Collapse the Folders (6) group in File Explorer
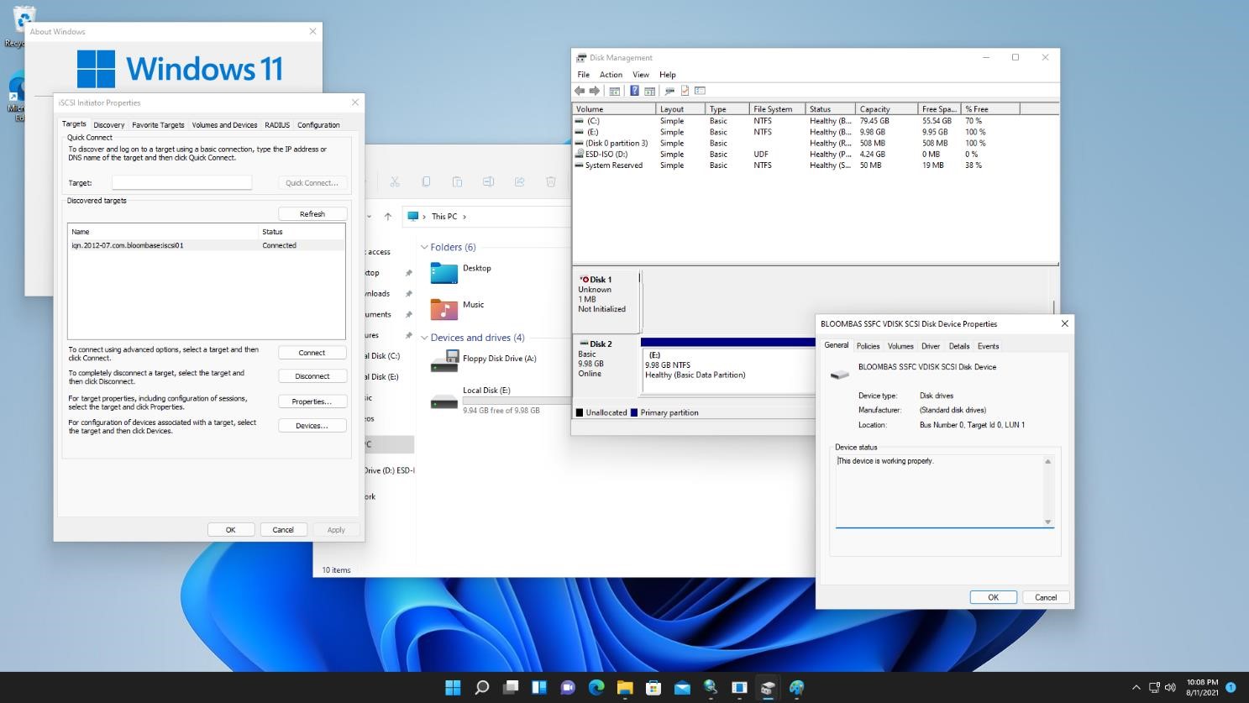 point(424,248)
